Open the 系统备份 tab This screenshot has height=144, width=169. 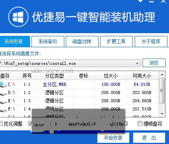(x=48, y=41)
